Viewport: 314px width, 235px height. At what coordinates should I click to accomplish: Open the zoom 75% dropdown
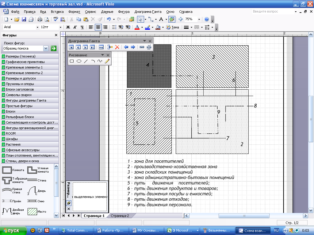(x=199, y=19)
